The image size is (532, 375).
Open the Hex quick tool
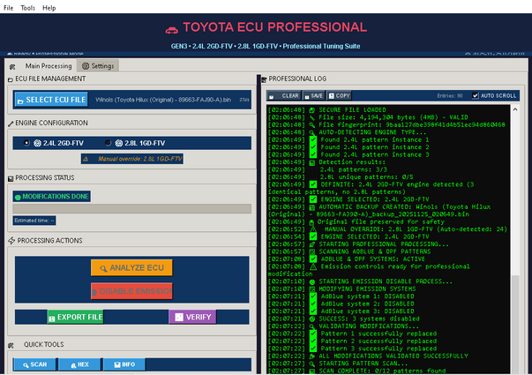point(79,364)
